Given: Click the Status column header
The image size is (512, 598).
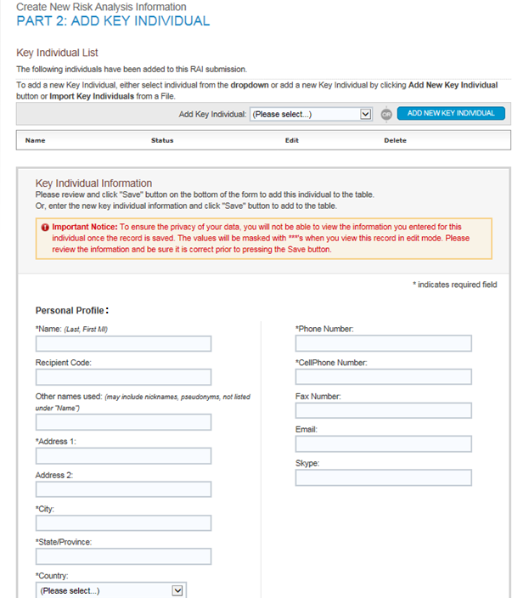Looking at the screenshot, I should [162, 140].
